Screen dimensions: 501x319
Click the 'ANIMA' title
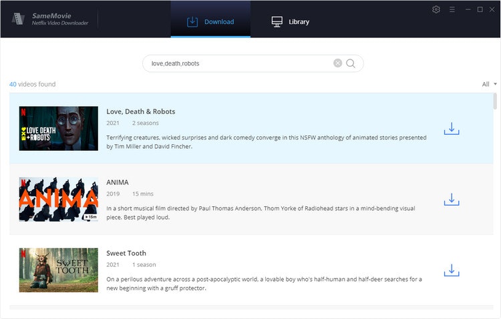click(x=118, y=182)
